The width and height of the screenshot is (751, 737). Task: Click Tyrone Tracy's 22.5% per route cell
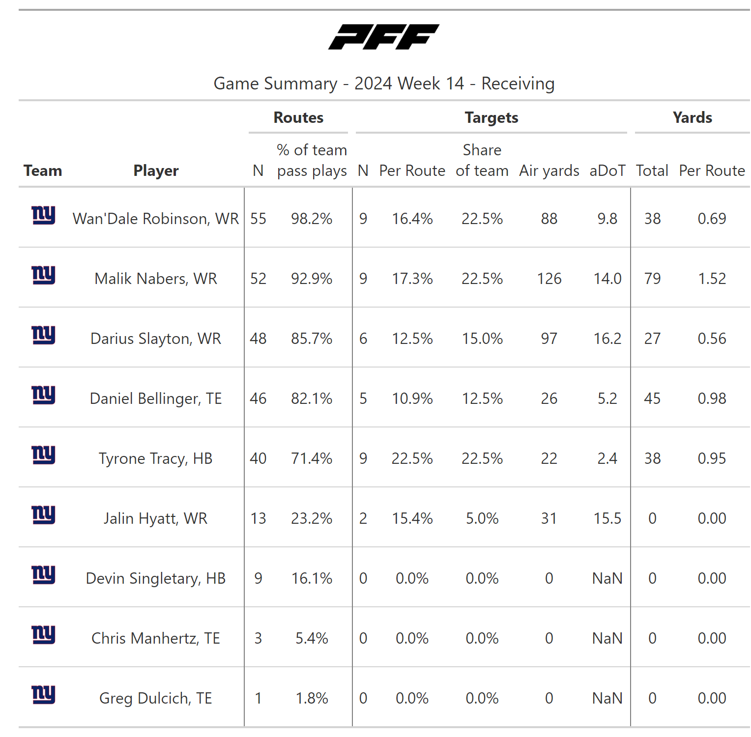pos(412,458)
